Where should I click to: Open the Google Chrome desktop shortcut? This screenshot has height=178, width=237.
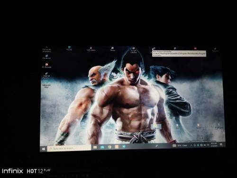point(134,50)
